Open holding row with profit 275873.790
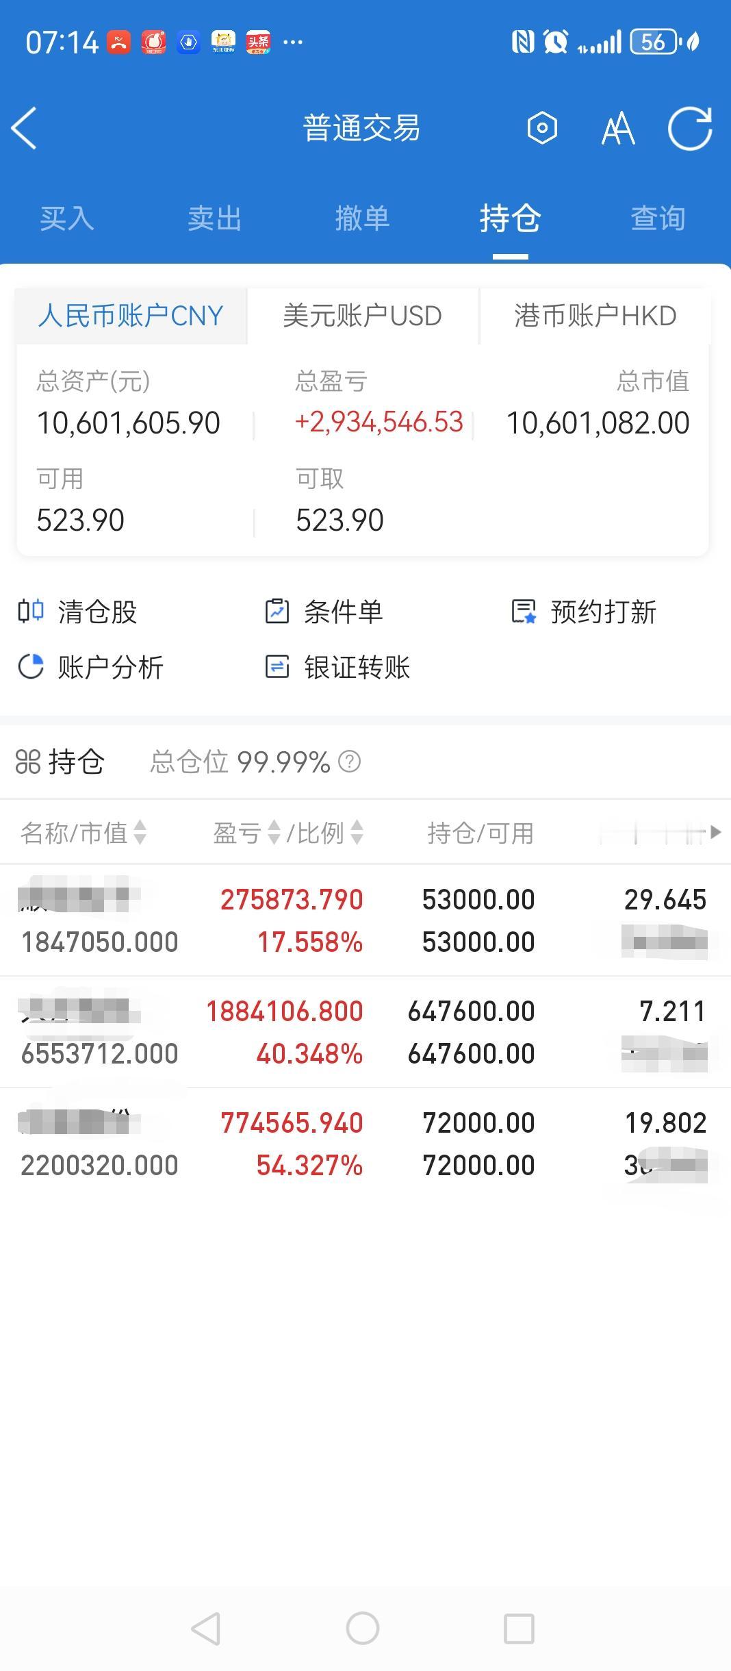Viewport: 731px width, 1671px height. [x=365, y=920]
